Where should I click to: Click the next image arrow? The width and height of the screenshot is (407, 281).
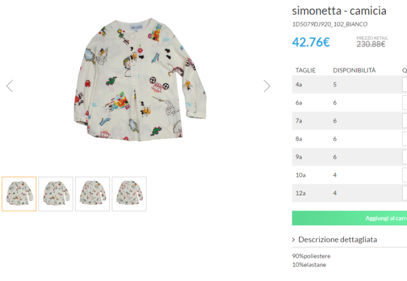[x=267, y=86]
